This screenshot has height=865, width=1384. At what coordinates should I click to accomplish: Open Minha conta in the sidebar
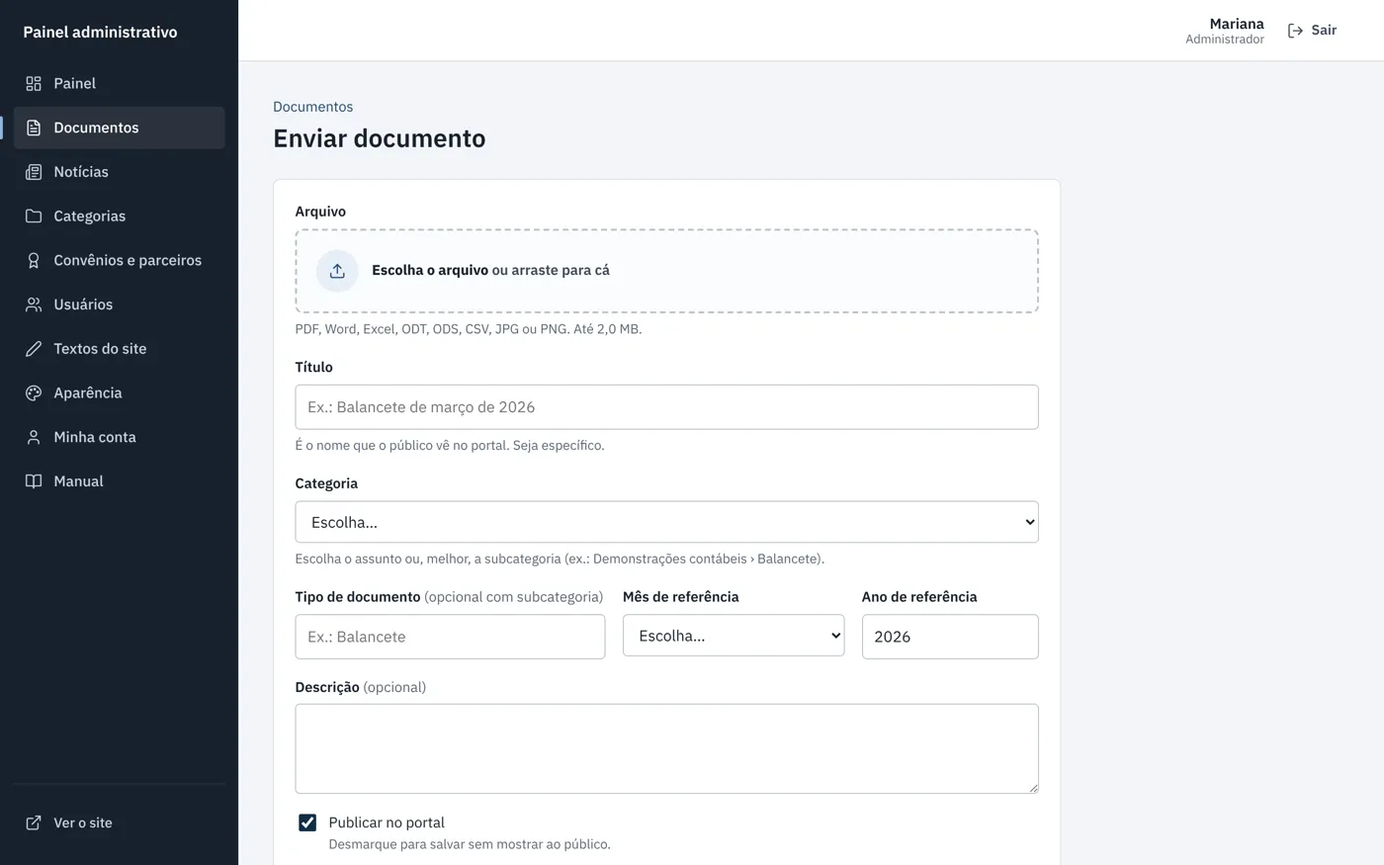(x=120, y=437)
